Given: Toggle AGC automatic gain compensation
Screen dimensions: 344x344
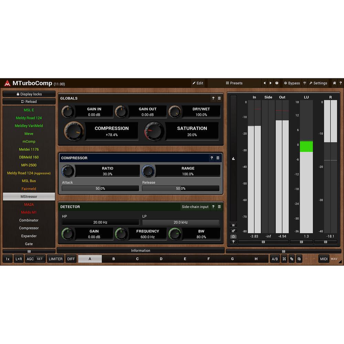Looking at the screenshot, I should 30,259.
